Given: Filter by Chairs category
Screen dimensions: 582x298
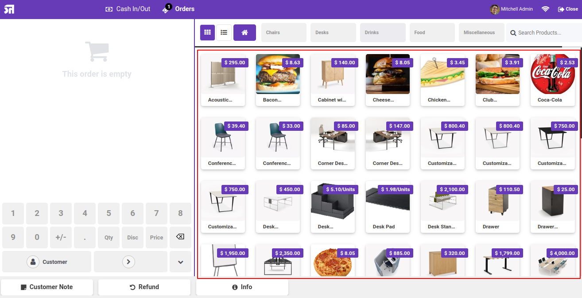Looking at the screenshot, I should tap(284, 33).
